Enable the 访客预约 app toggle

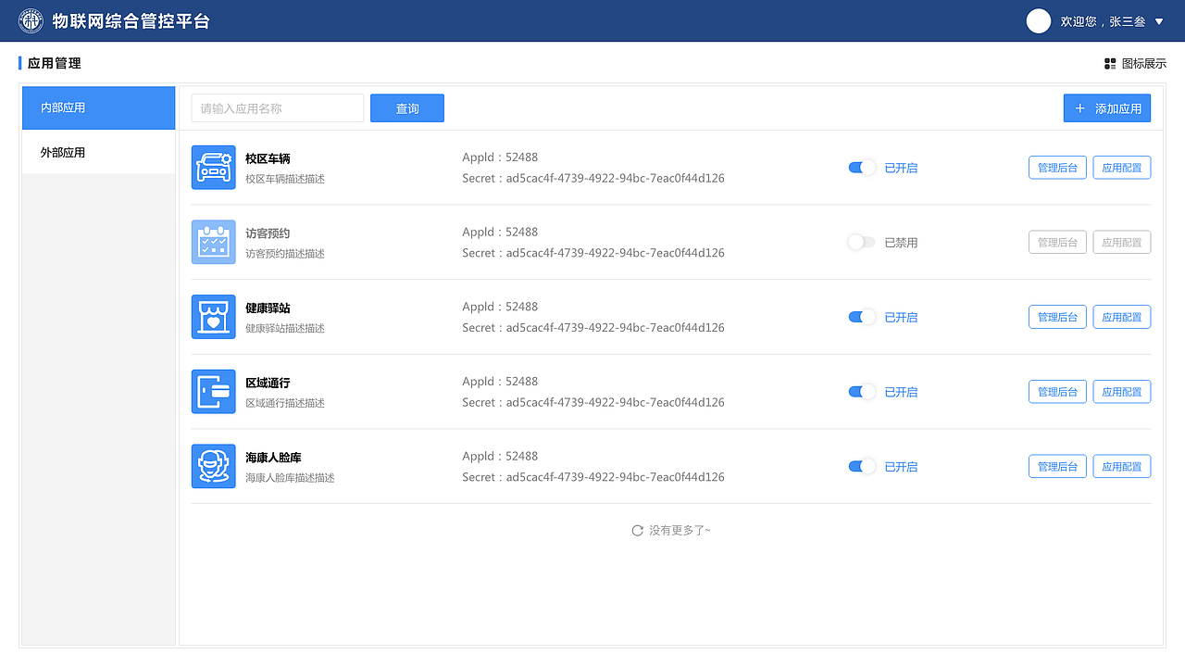862,242
